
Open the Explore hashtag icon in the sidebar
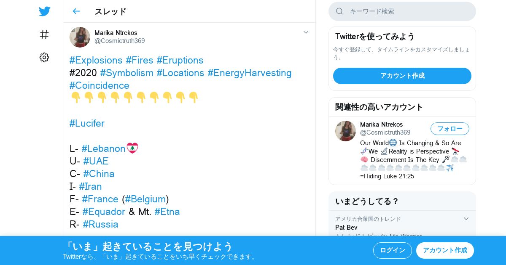(x=44, y=34)
